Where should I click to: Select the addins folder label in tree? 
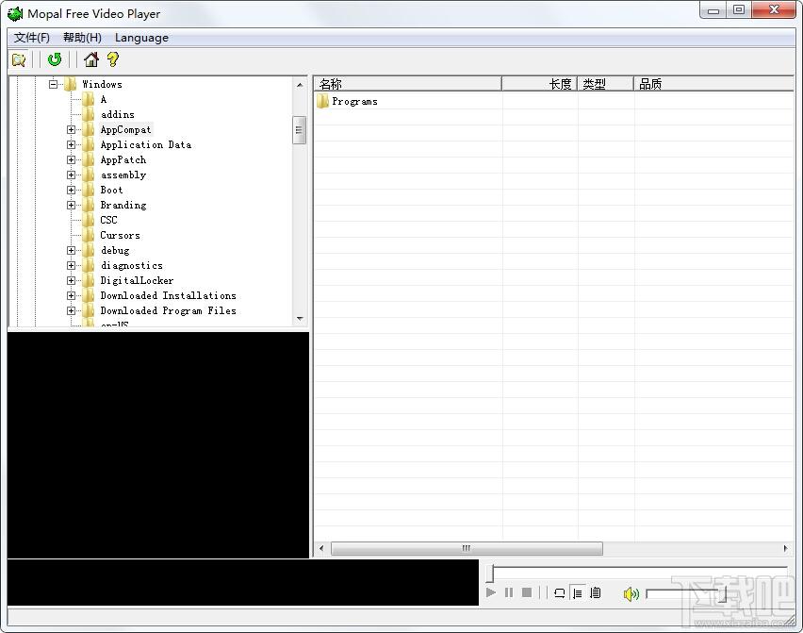coord(117,114)
